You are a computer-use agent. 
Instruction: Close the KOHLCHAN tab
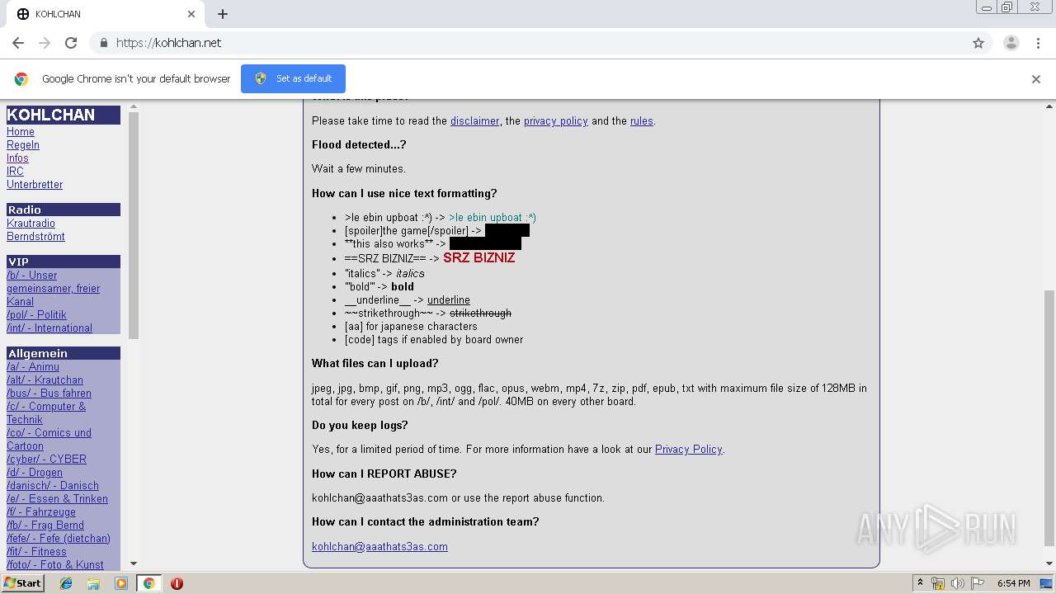tap(191, 14)
